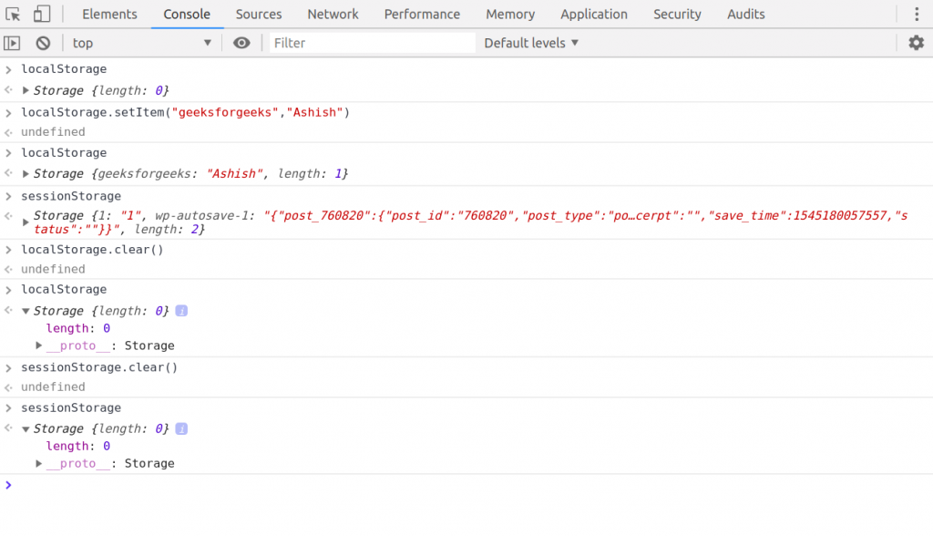The height and width of the screenshot is (536, 933).
Task: Toggle the device toolbar icon
Action: [x=42, y=15]
